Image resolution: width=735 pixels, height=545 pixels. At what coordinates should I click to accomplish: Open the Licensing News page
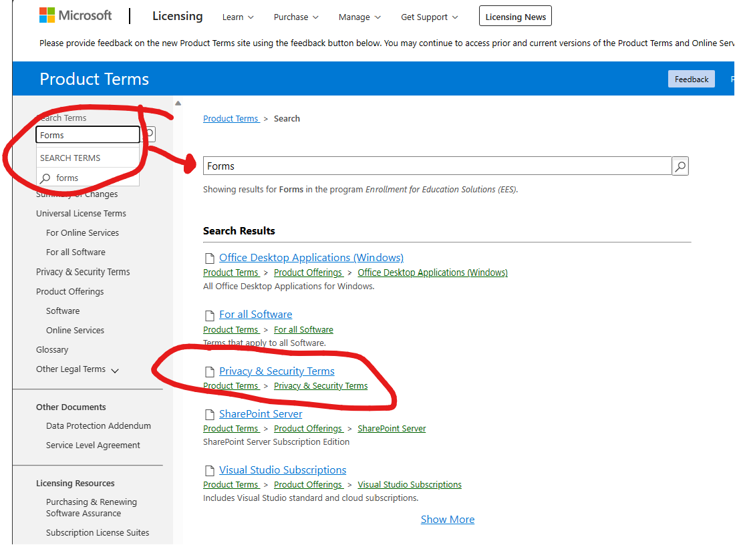click(x=515, y=15)
